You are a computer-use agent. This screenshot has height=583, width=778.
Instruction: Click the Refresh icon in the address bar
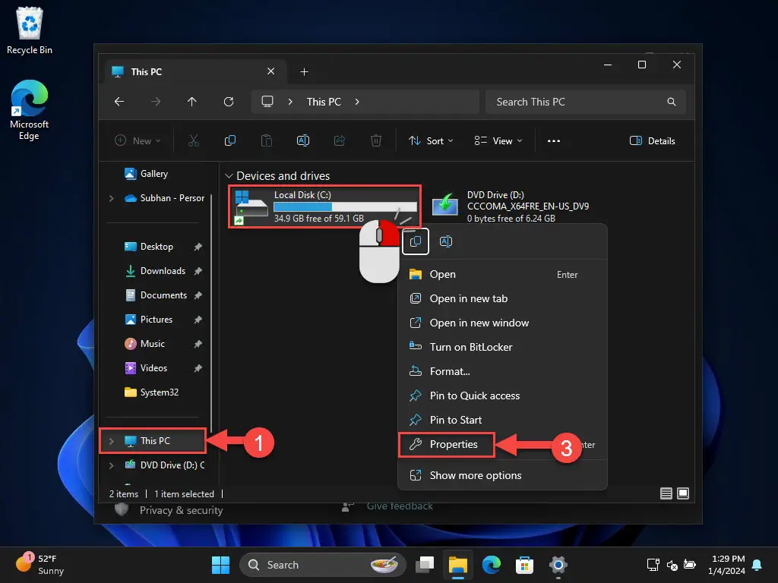coord(229,102)
